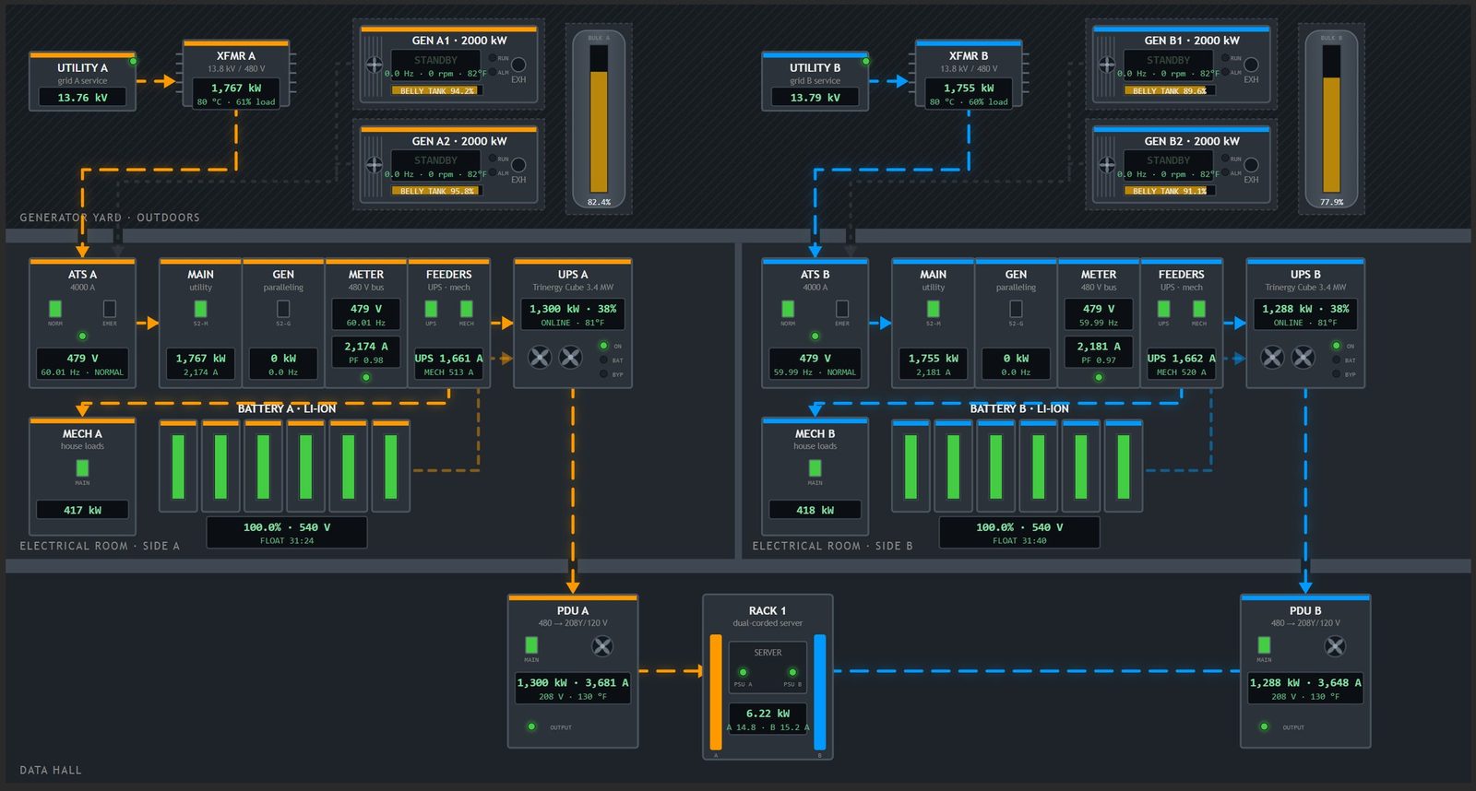Image resolution: width=1476 pixels, height=791 pixels.
Task: Click the Bulk A fuel gauge 82.4%
Action: click(x=599, y=119)
